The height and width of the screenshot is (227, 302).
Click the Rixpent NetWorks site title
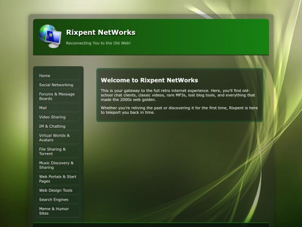(101, 33)
